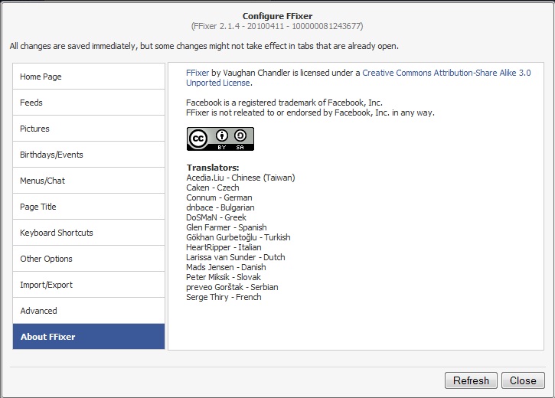
Task: Click the Mads Jensen - Danish entry
Action: 226,267
